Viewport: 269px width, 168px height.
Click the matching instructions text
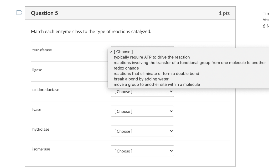[91, 31]
